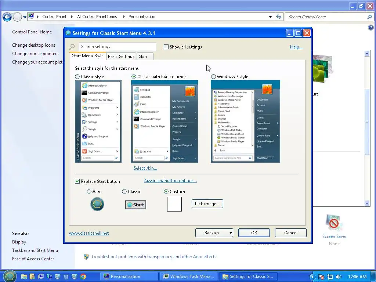Open the Computer monitor icon in quick launch

(41, 277)
